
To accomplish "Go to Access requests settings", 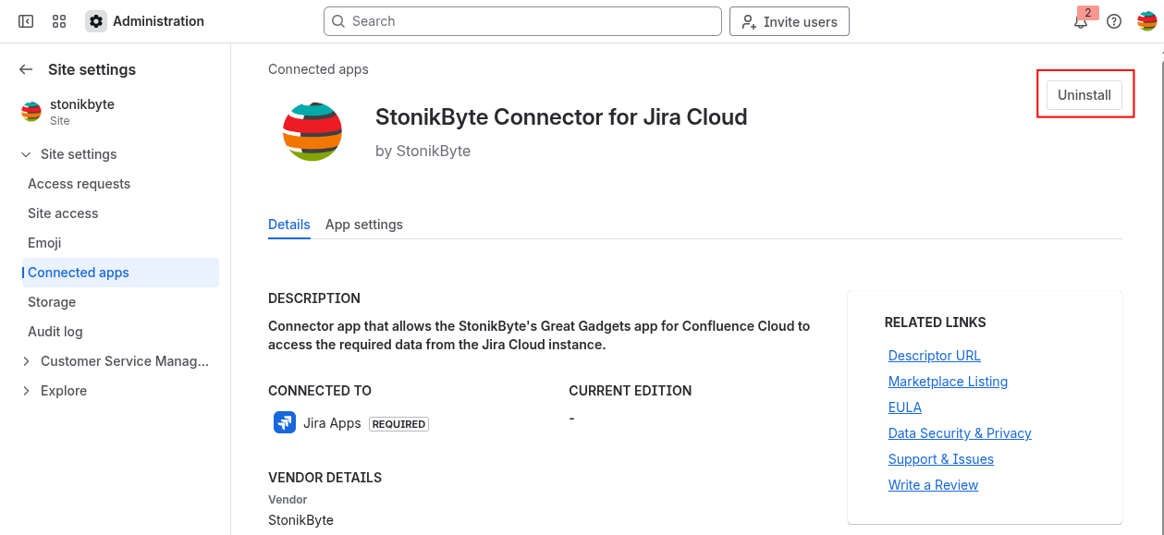I will coord(79,184).
